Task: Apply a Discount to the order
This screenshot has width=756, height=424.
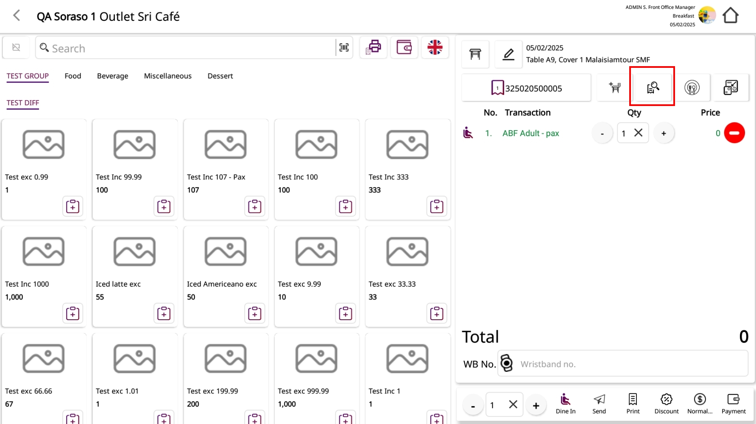Action: point(666,404)
